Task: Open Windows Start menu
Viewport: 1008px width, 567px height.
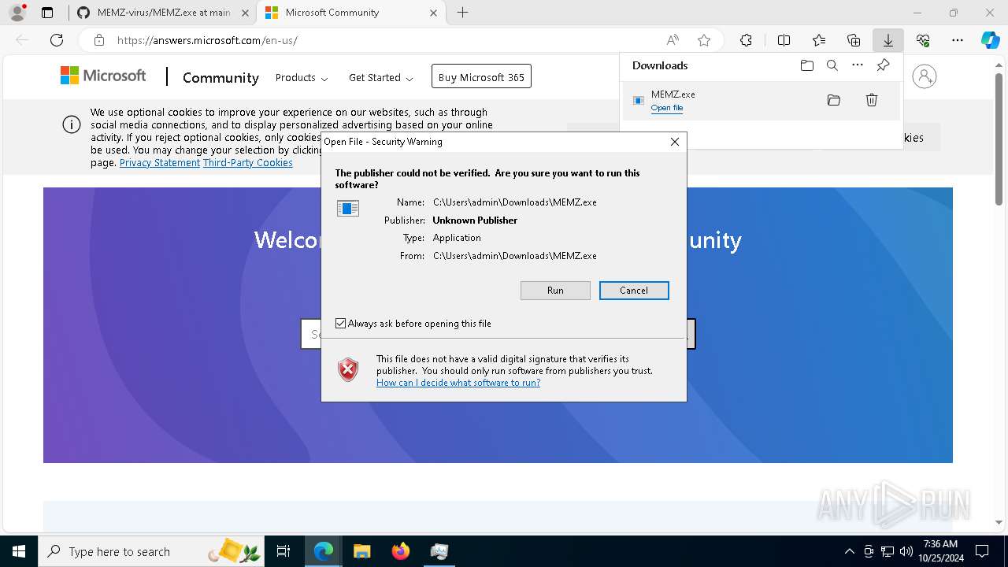Action: (19, 551)
